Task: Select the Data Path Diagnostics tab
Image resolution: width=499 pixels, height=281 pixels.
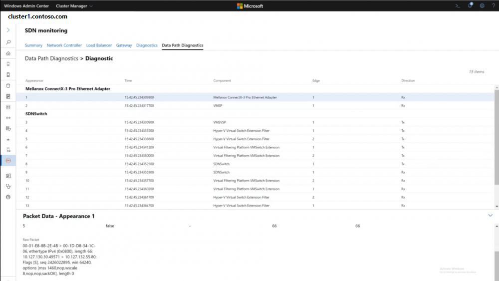Action: [182, 45]
